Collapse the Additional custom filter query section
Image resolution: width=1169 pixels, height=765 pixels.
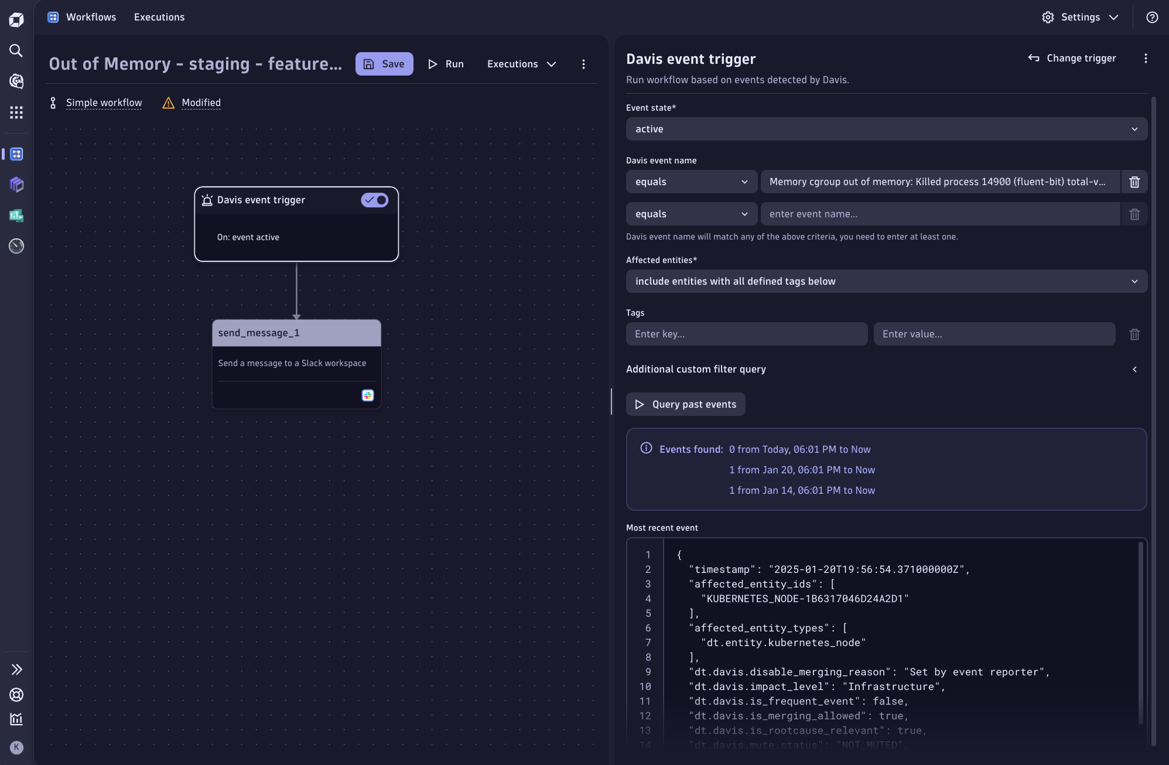coord(1135,369)
